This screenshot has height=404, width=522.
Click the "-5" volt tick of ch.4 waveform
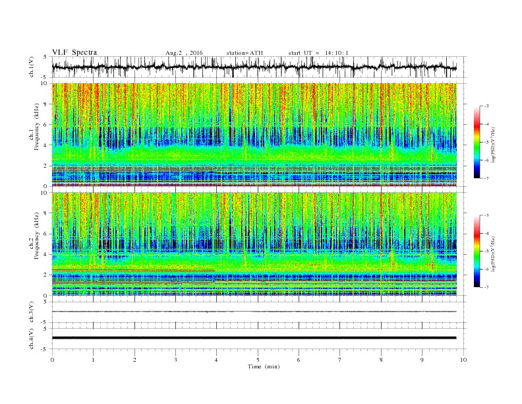(45, 349)
